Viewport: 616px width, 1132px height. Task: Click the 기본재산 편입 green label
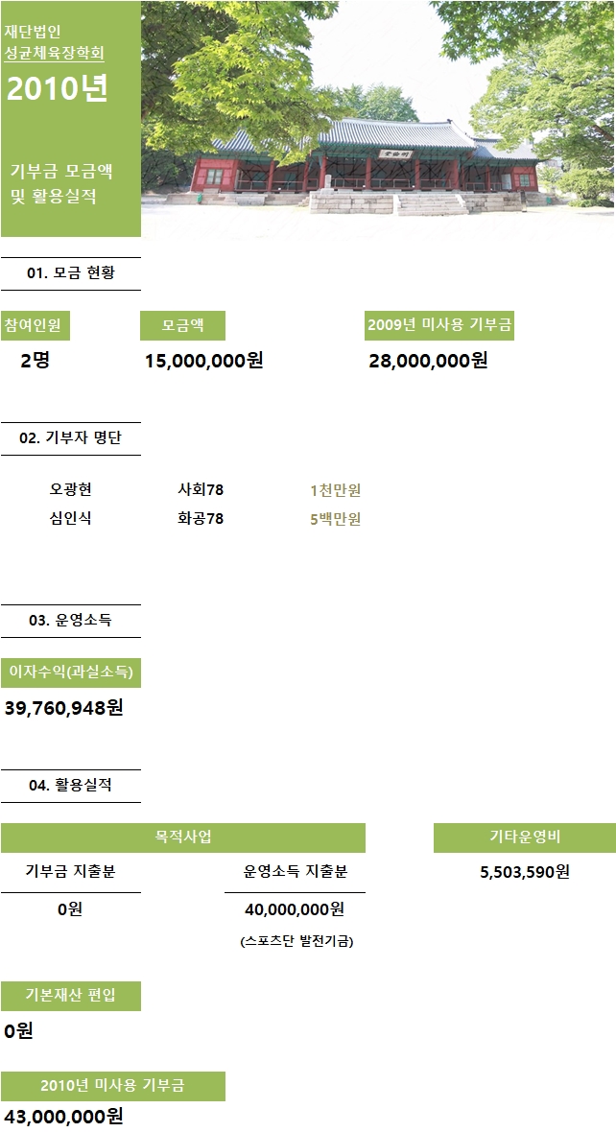pyautogui.click(x=71, y=996)
